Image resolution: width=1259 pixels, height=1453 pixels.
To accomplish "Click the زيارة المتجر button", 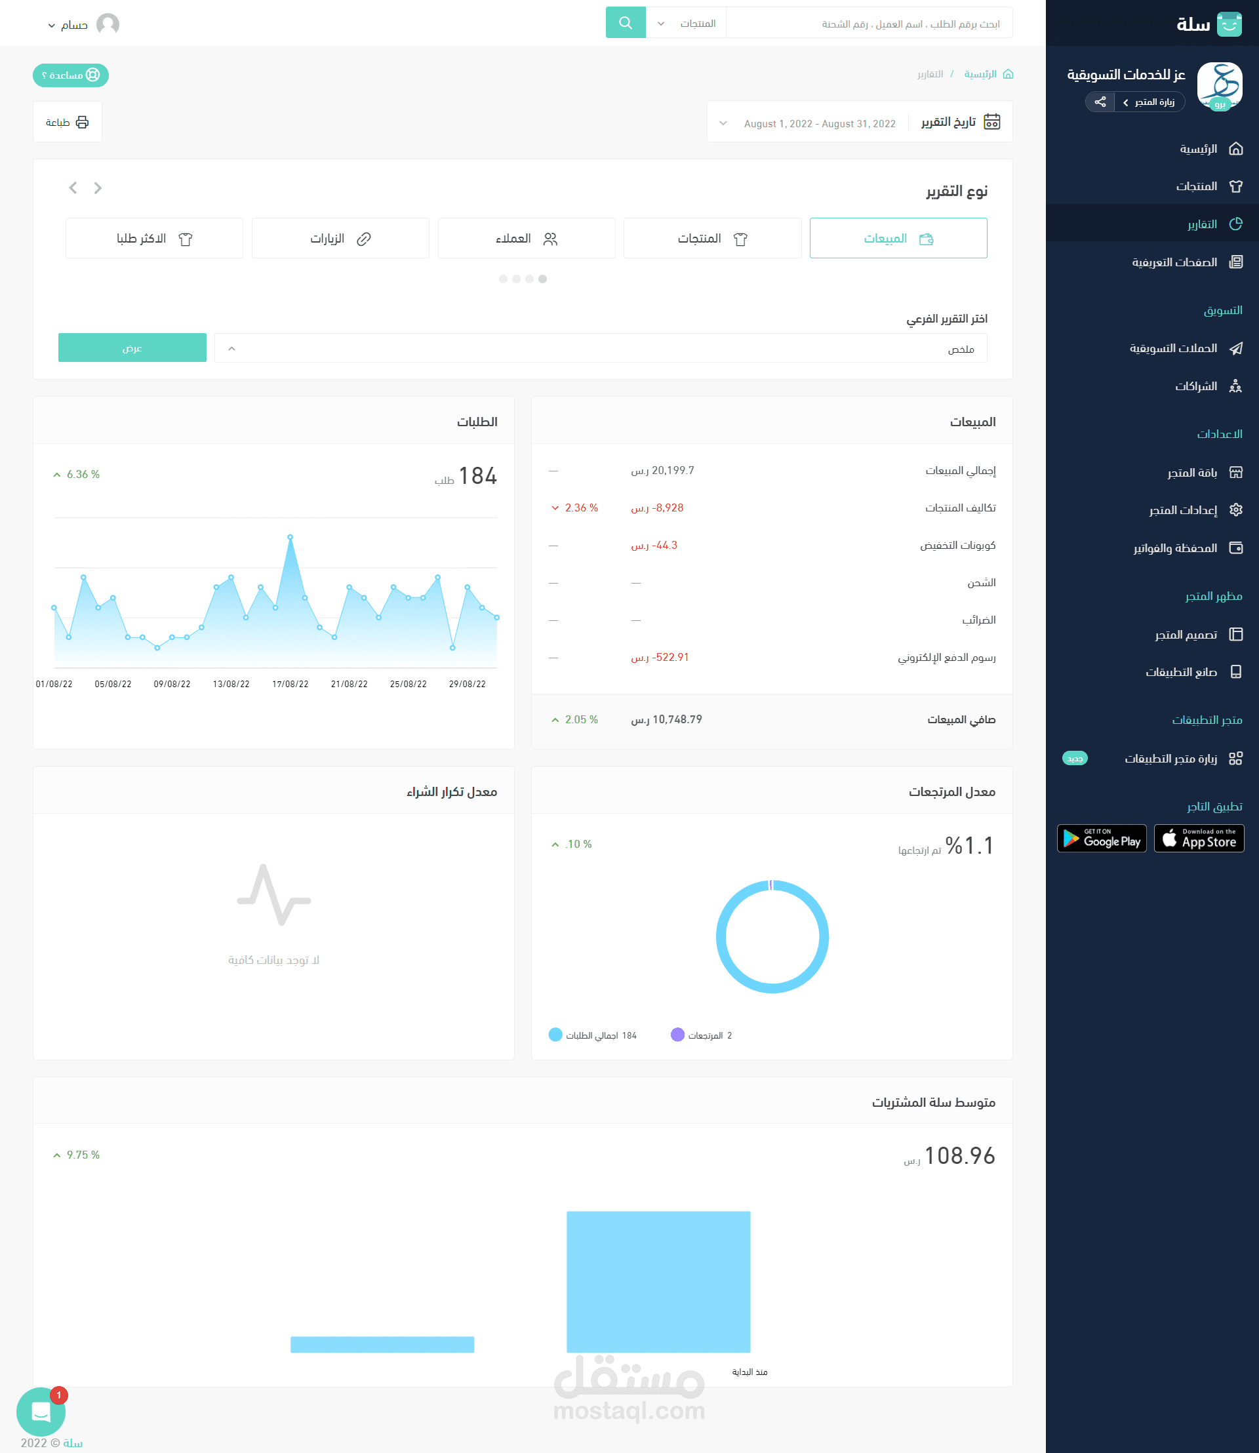I will click(1149, 102).
